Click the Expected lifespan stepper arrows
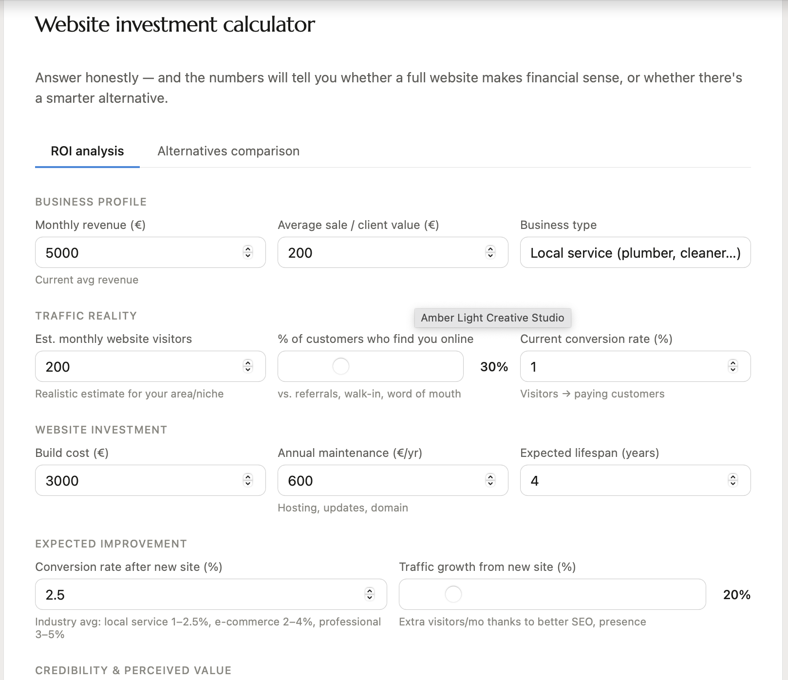788x680 pixels. 733,480
